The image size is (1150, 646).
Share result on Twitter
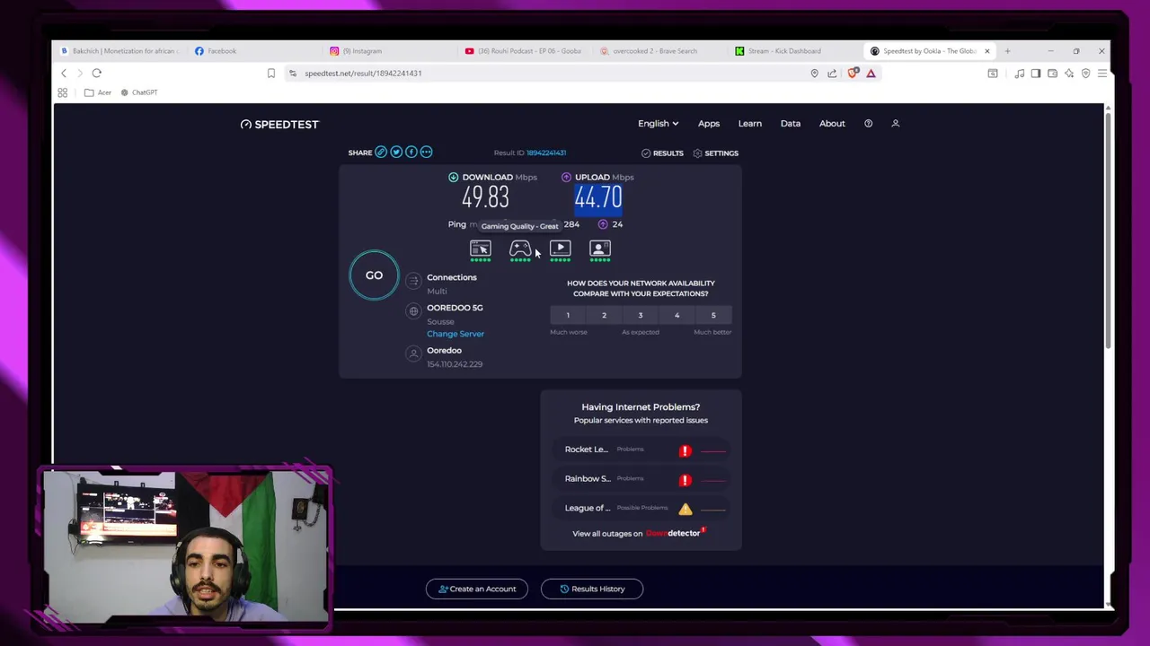tap(396, 153)
